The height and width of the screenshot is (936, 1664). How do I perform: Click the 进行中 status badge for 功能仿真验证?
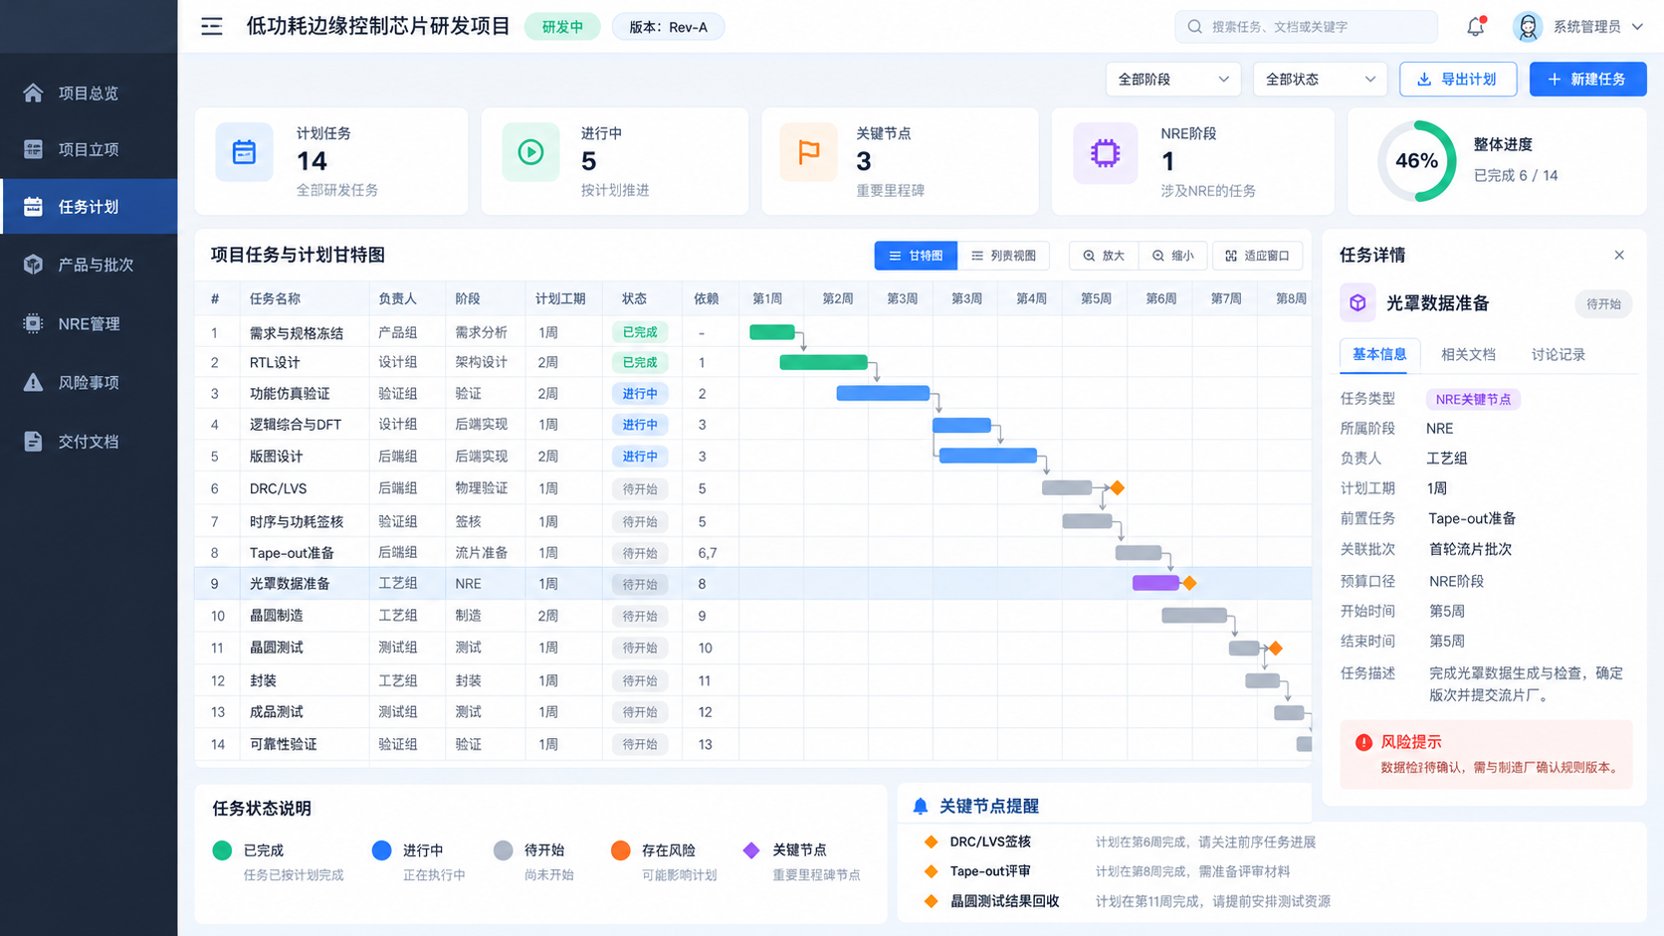click(640, 394)
